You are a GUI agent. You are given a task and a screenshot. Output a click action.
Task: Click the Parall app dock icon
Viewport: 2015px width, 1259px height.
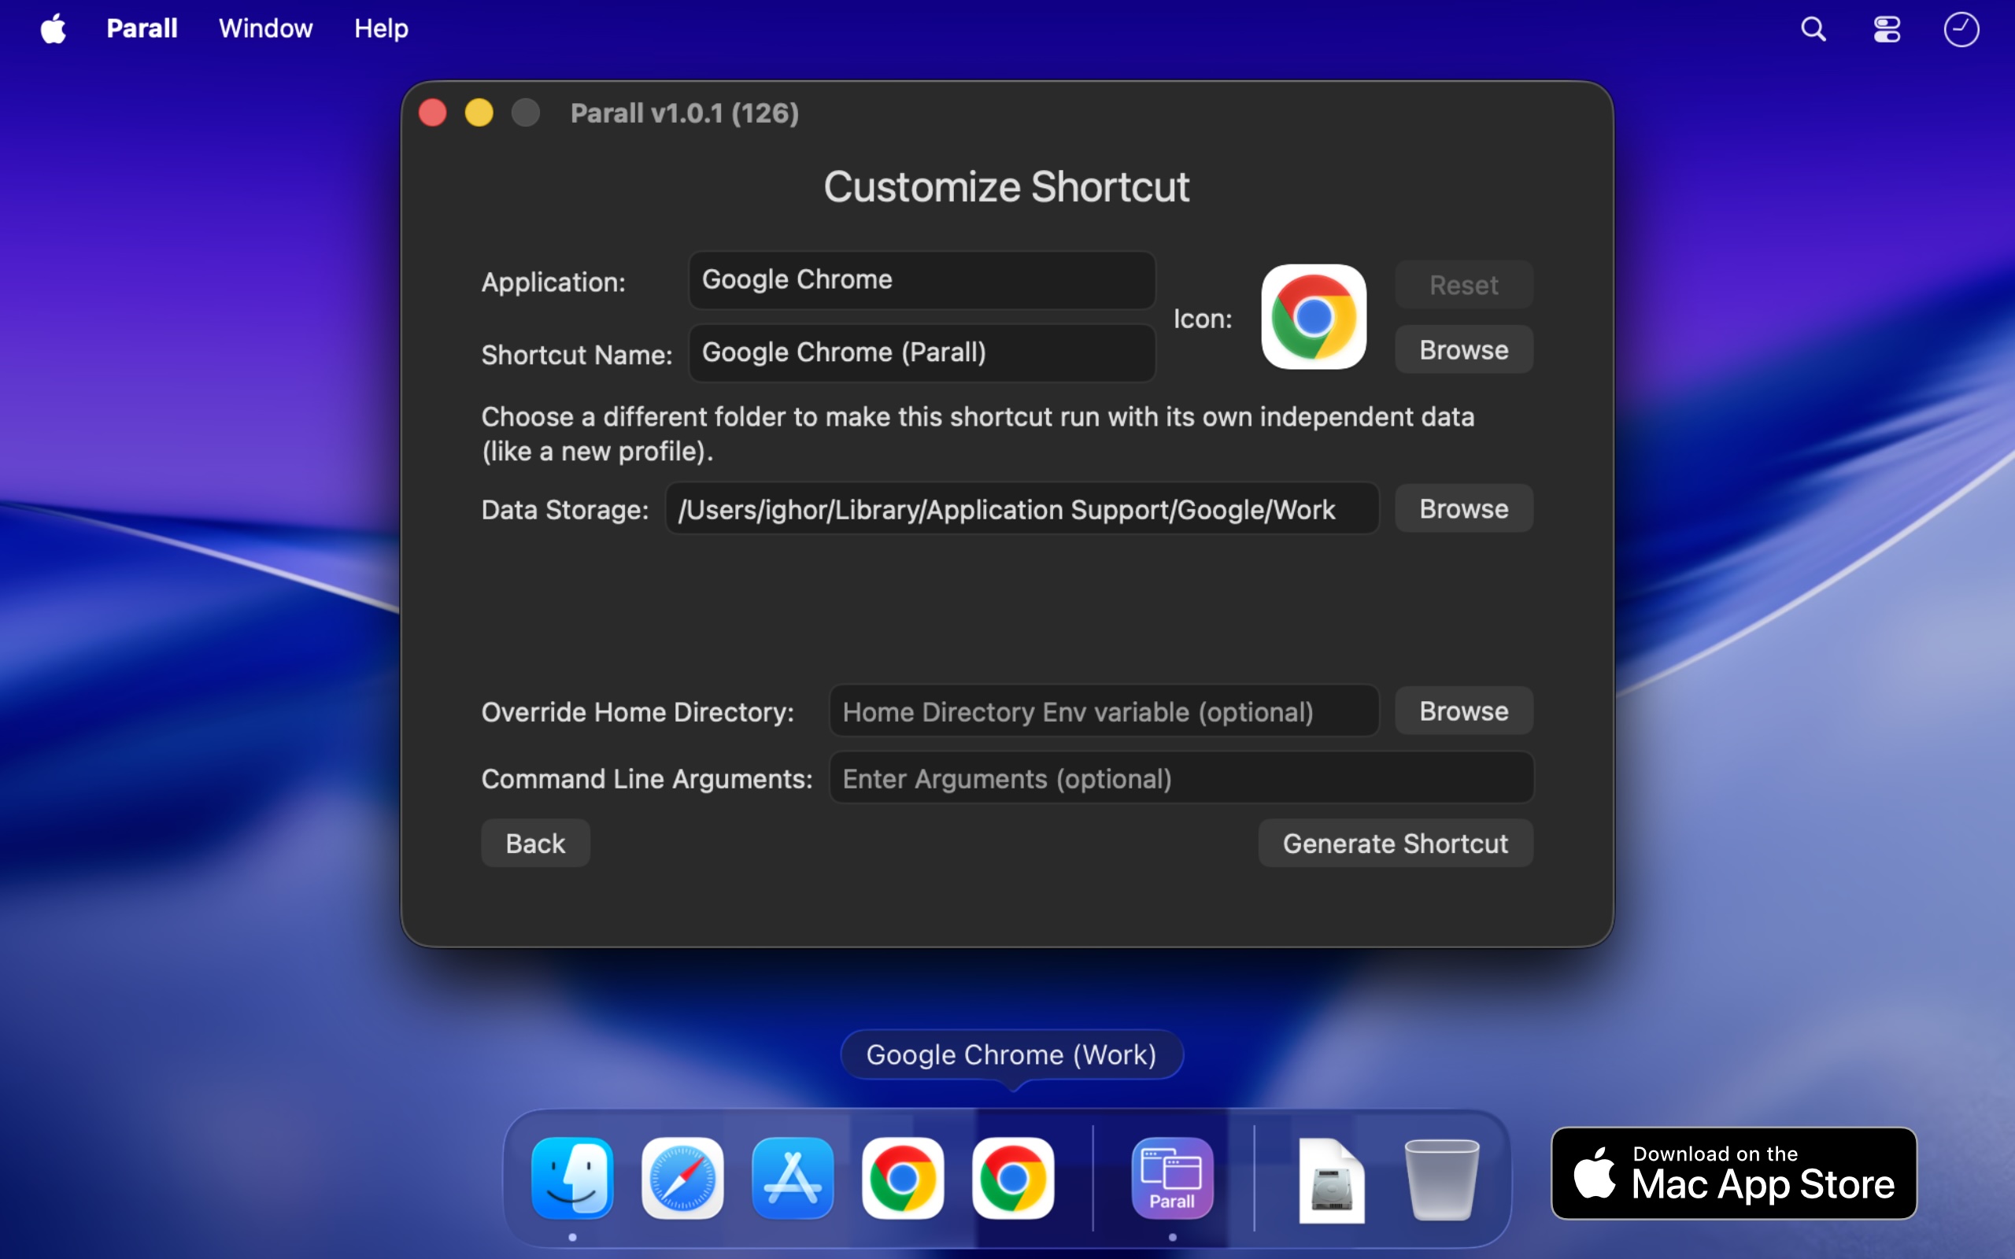1171,1177
